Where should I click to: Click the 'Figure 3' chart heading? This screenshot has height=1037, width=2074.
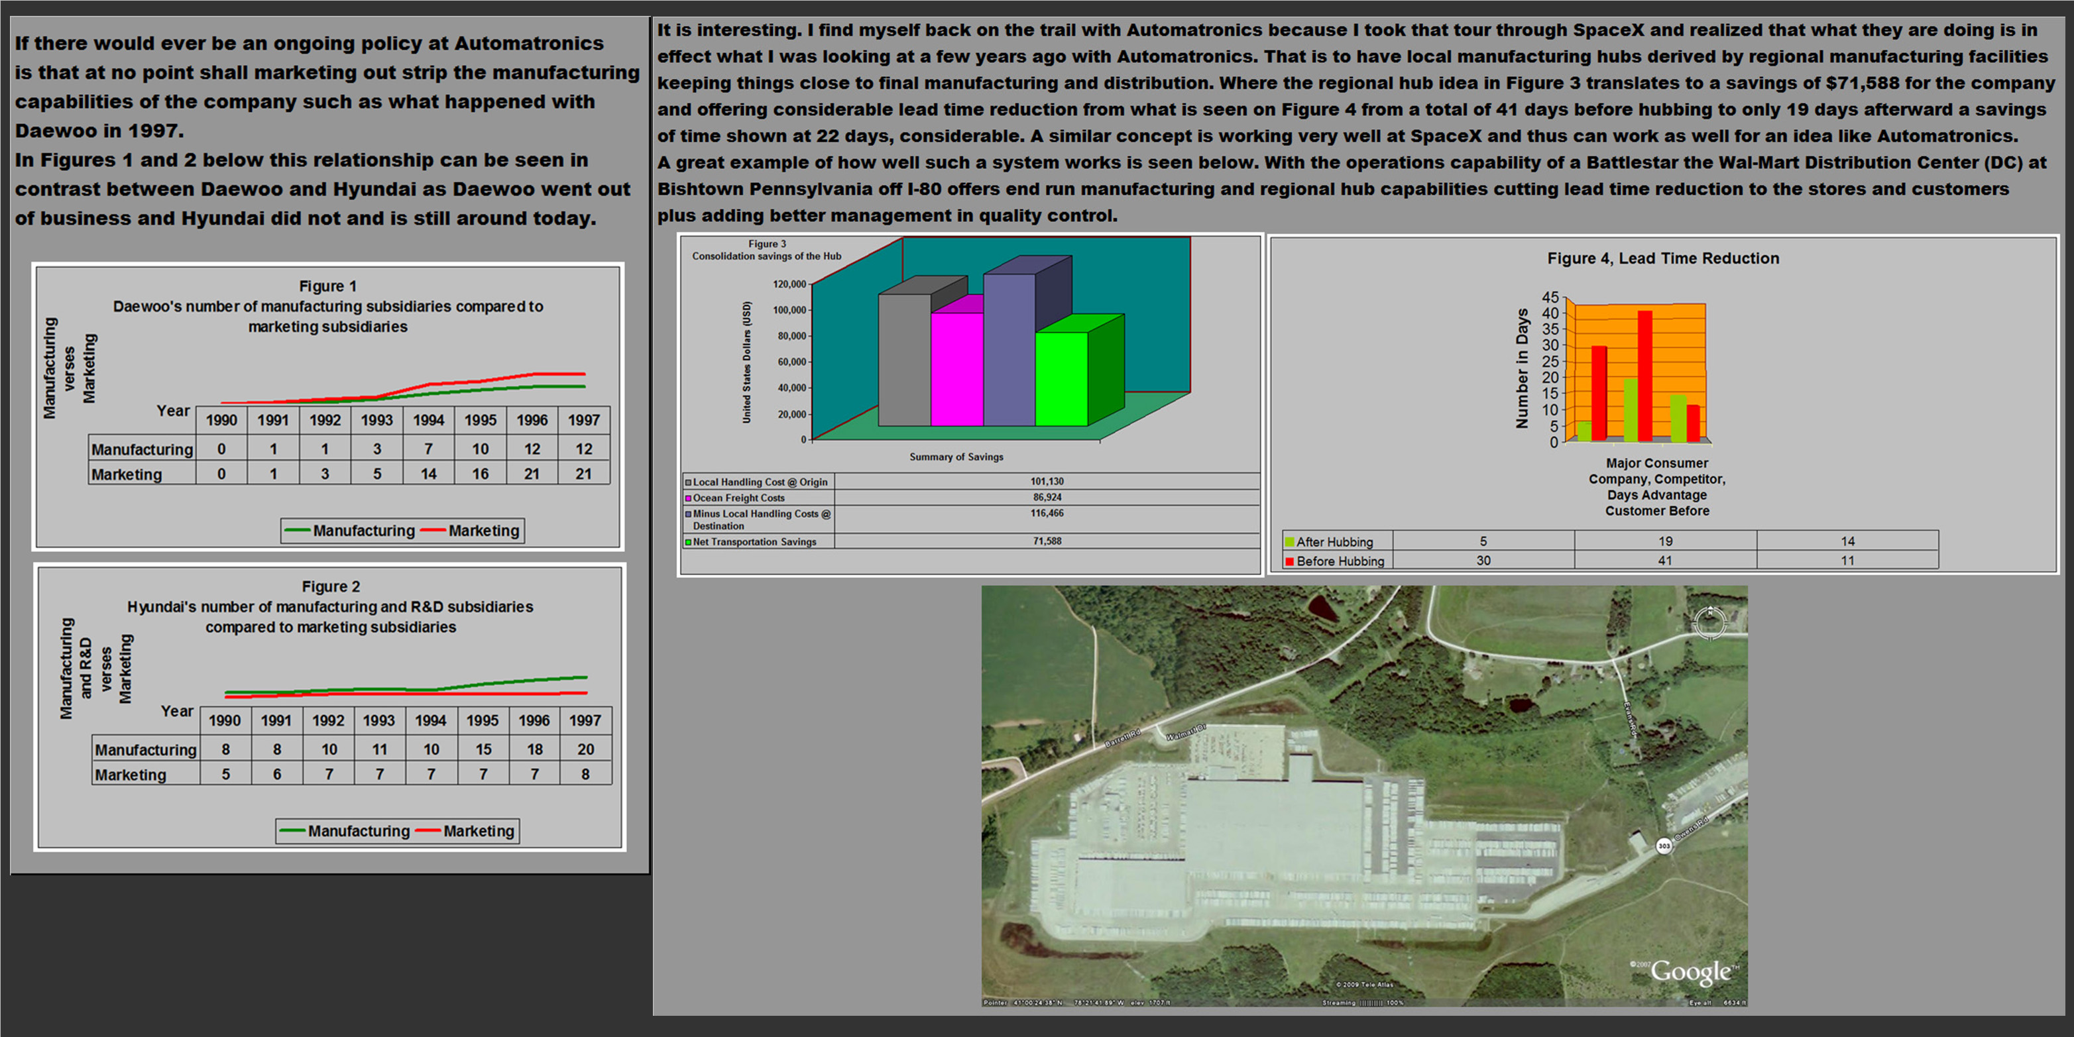click(x=766, y=244)
